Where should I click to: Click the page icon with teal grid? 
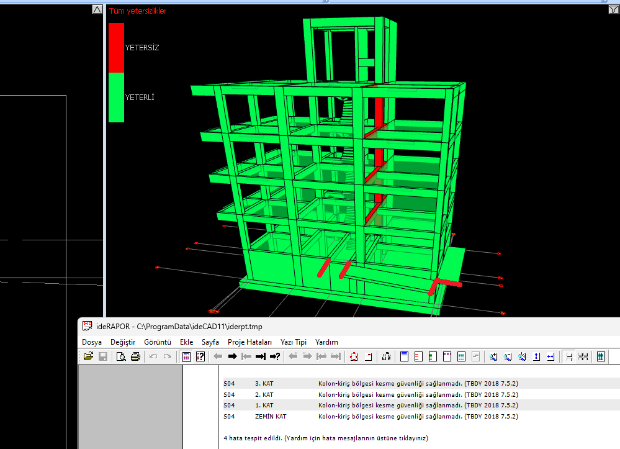(x=461, y=356)
